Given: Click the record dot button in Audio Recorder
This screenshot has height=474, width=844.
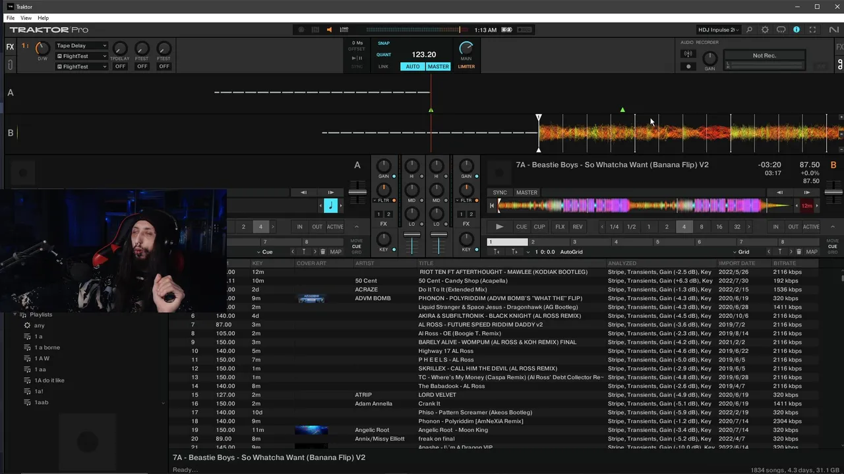Looking at the screenshot, I should [688, 66].
